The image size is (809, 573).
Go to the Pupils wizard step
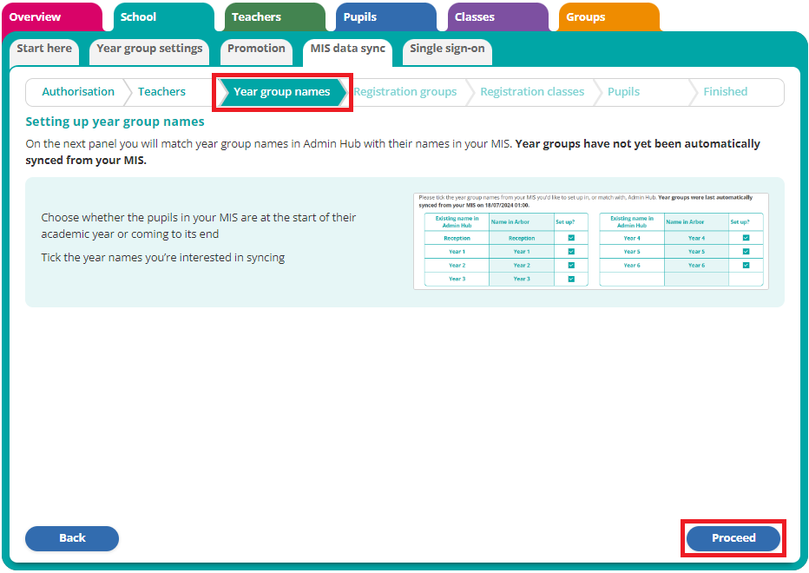tap(623, 92)
